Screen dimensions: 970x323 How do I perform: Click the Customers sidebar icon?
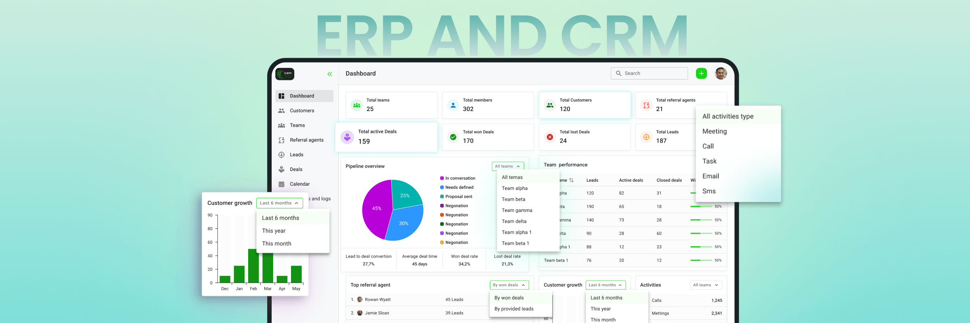point(282,111)
